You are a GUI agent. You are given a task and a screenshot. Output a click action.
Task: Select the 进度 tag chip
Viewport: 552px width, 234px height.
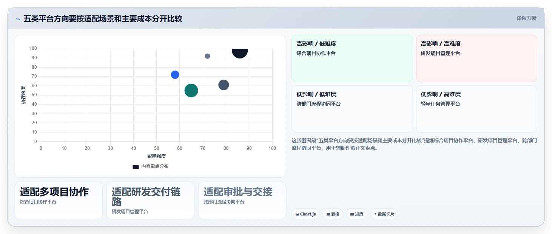[x=357, y=214]
